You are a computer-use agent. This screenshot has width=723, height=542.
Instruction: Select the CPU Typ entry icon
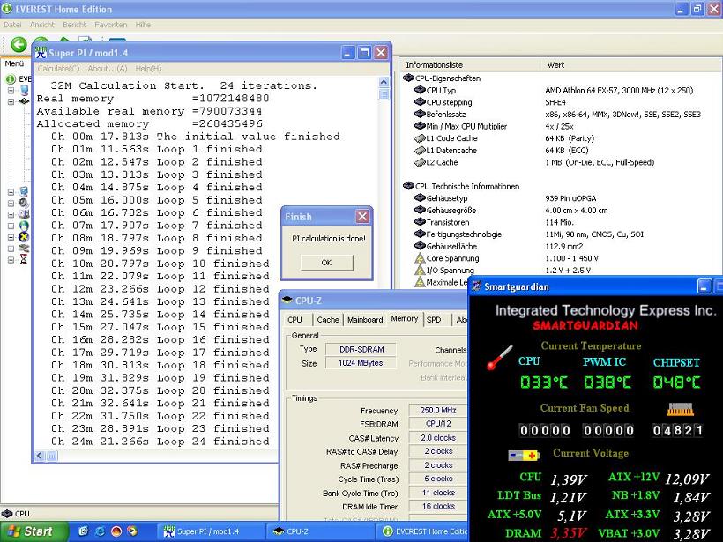420,90
